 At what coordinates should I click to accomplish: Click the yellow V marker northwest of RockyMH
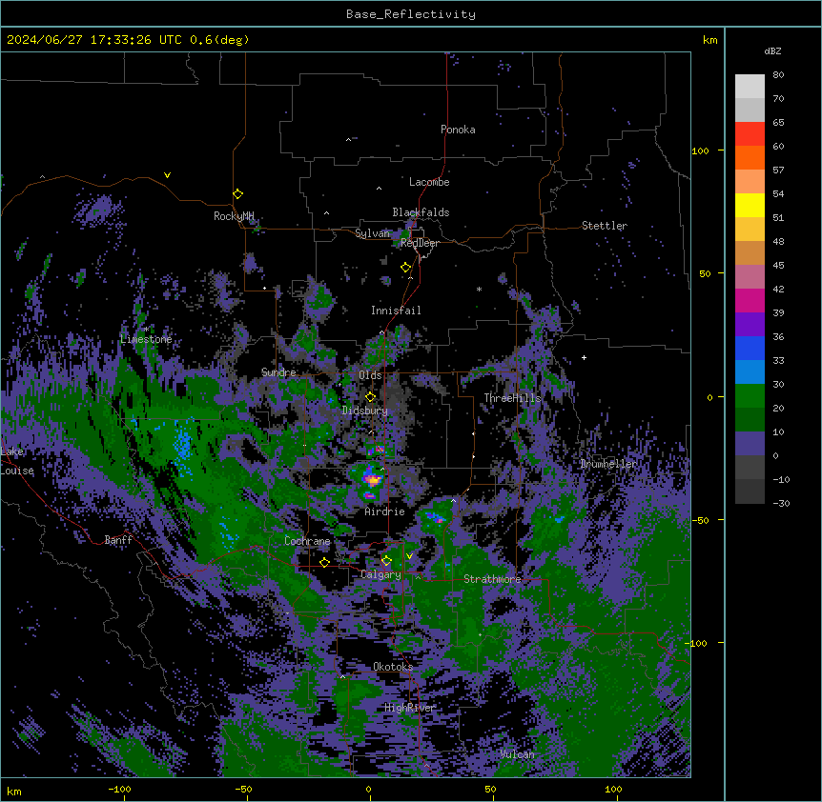[167, 175]
